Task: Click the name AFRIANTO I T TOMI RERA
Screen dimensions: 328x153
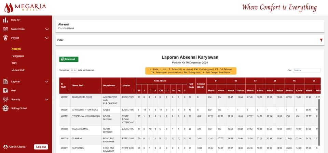Action: (85, 110)
